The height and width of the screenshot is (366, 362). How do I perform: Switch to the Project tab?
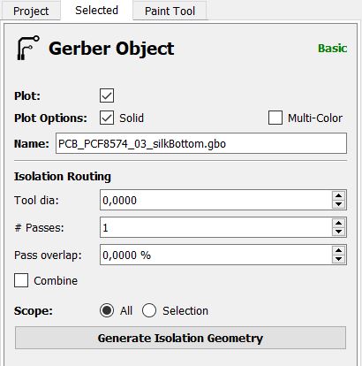(31, 11)
